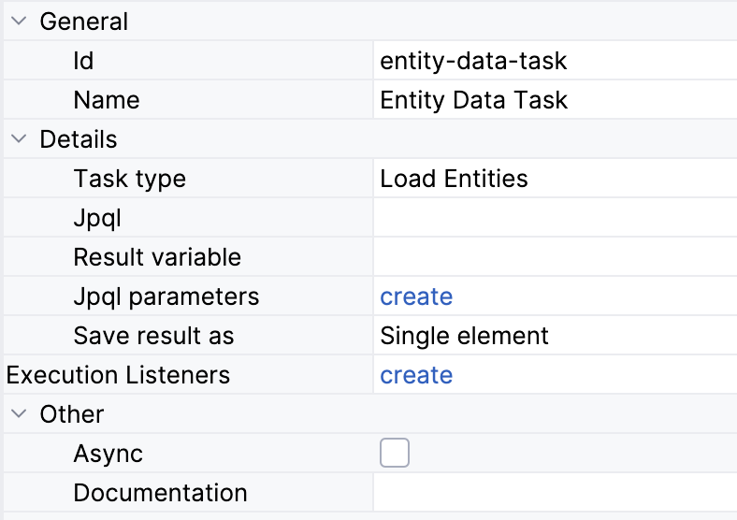Collapse the General section chevron
Image resolution: width=737 pixels, height=520 pixels.
19,22
